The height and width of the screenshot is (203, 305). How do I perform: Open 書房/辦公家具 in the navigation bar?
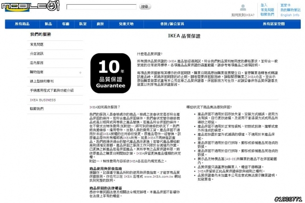point(172,24)
